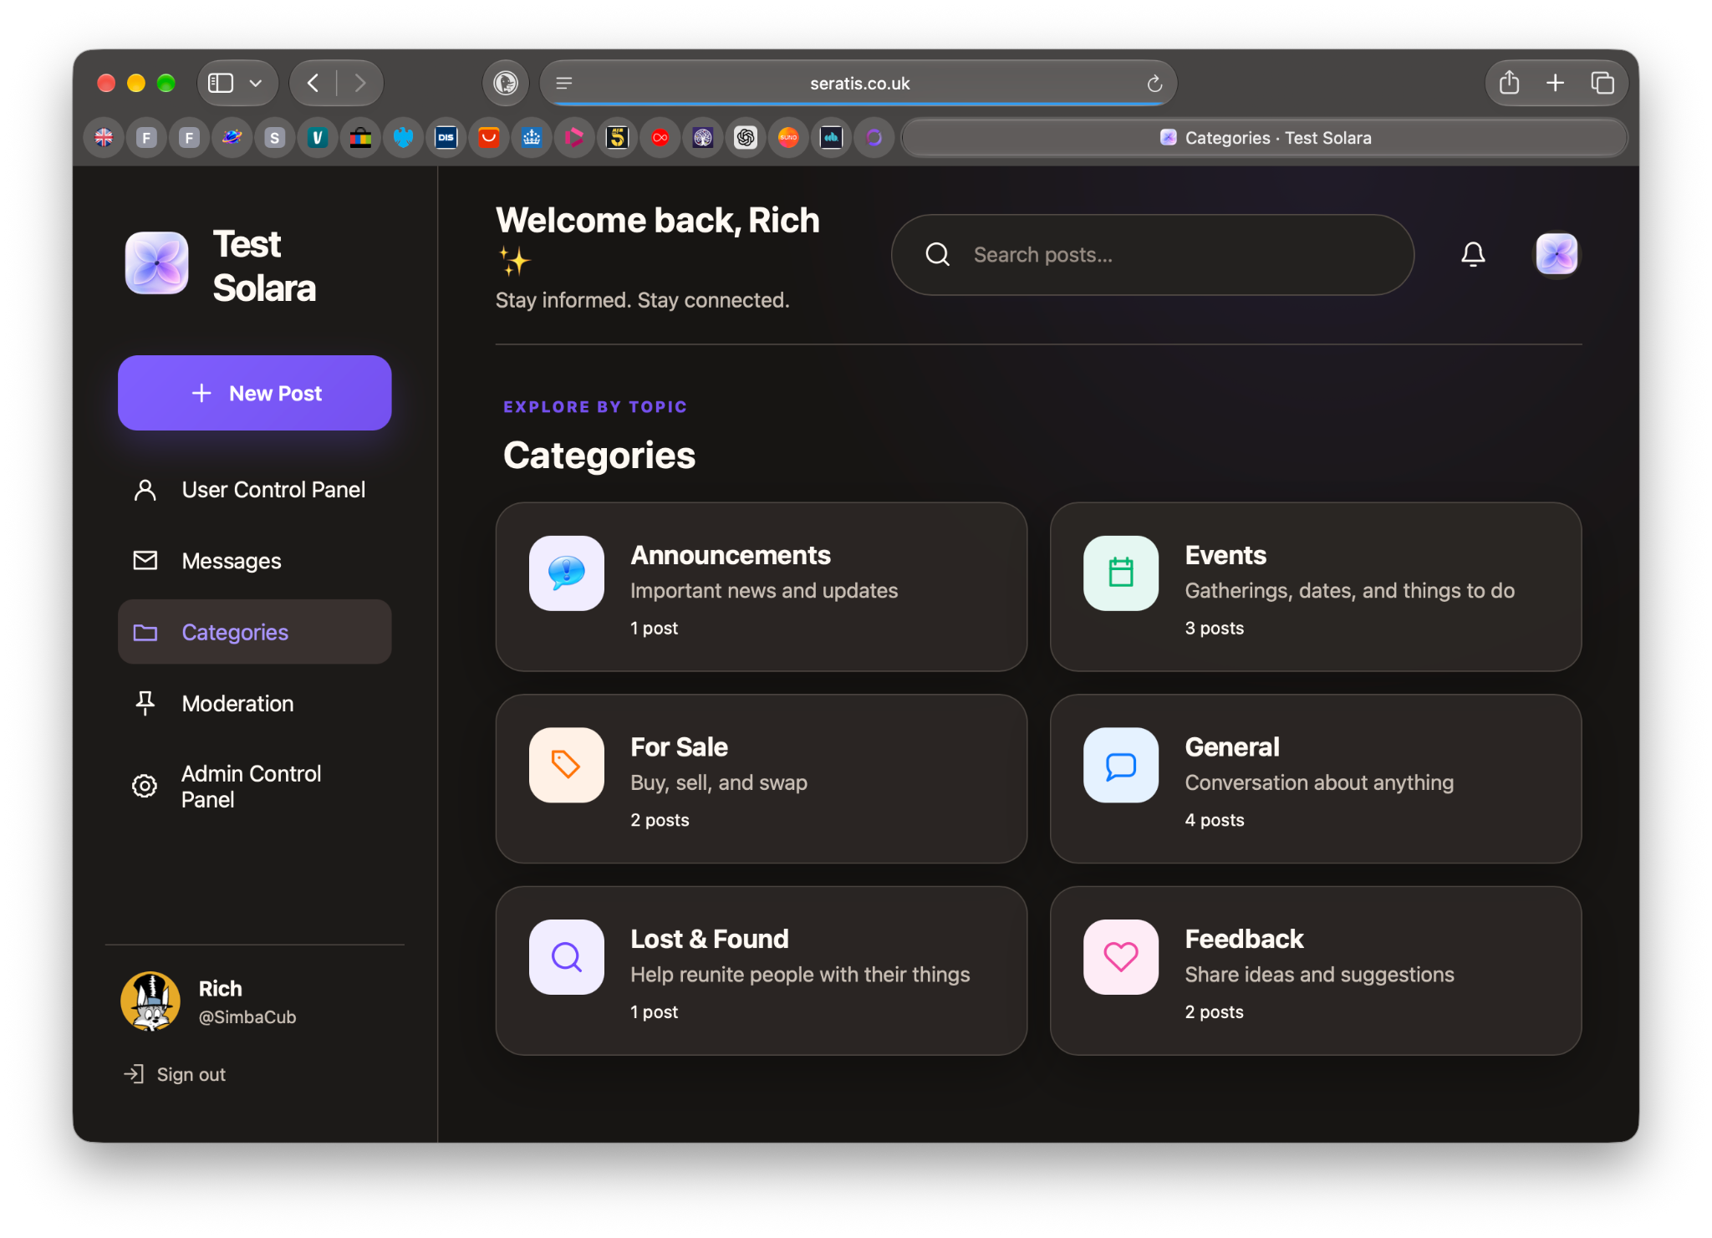The height and width of the screenshot is (1238, 1712).
Task: Click "Share ideas and suggestions" text
Action: point(1319,975)
